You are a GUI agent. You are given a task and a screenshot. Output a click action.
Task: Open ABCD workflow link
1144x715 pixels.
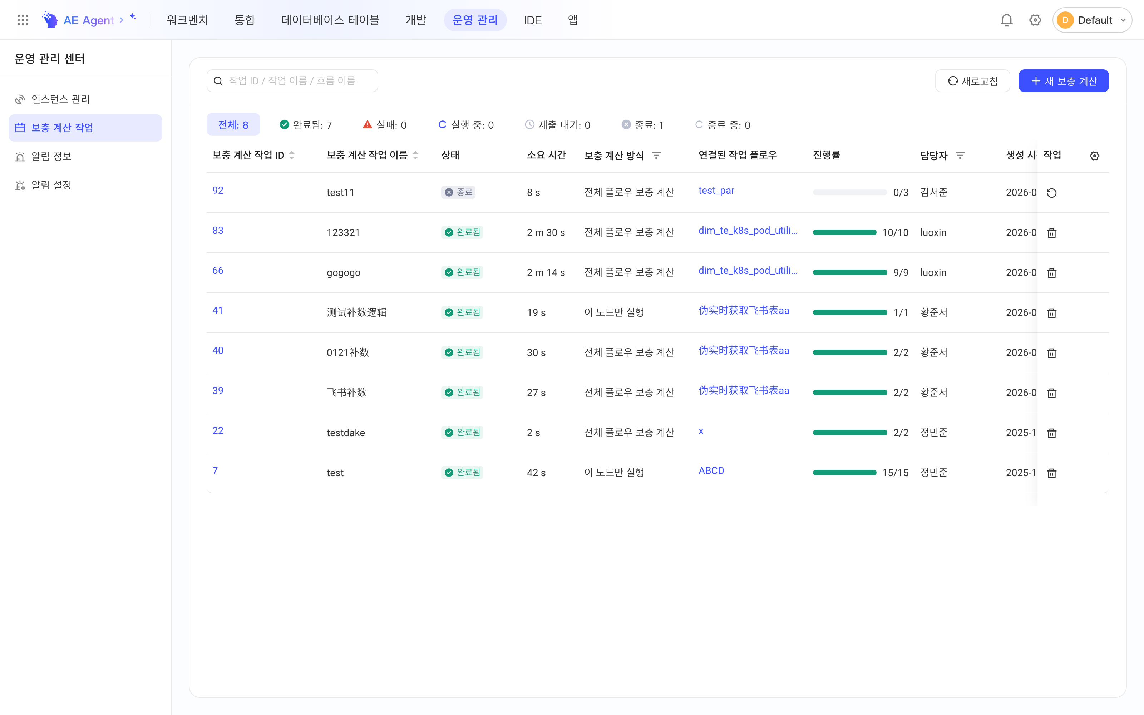(711, 470)
